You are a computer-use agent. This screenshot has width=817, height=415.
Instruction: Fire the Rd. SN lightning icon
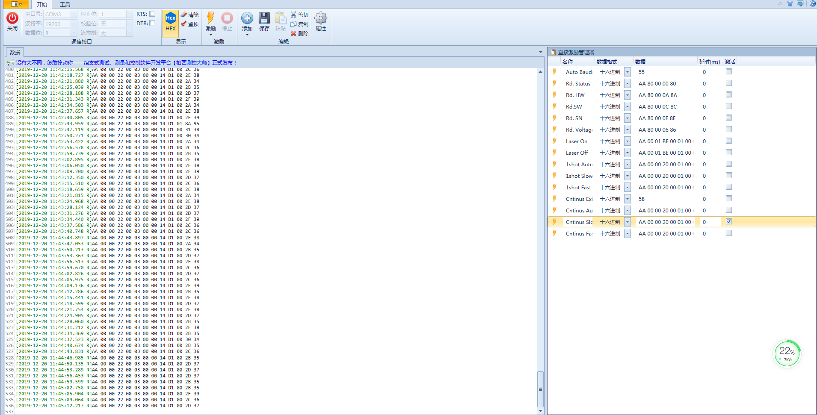click(555, 118)
